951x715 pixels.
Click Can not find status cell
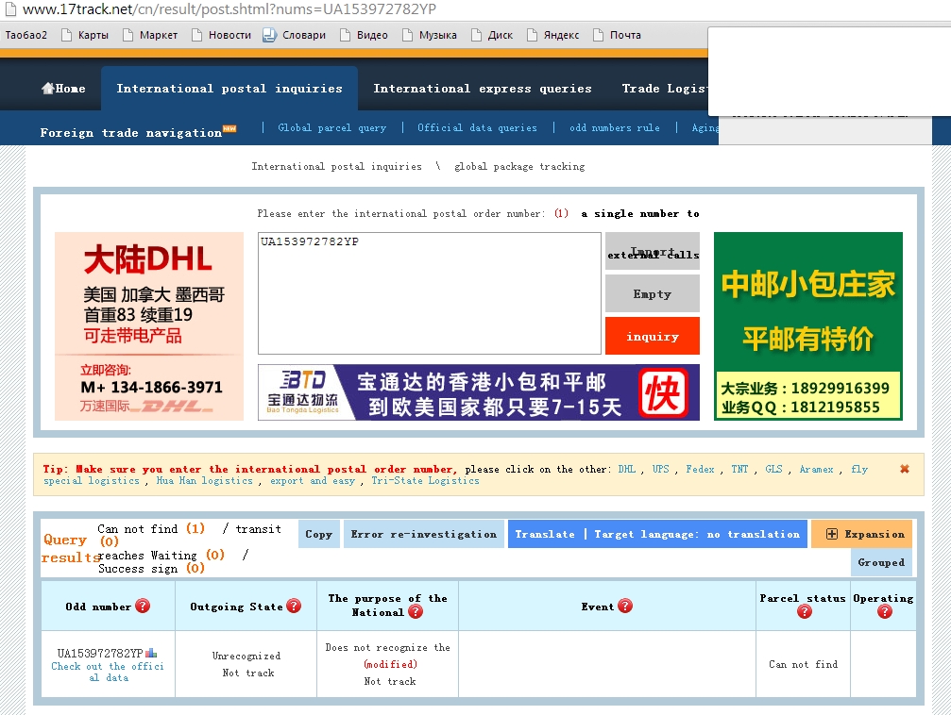pos(803,664)
